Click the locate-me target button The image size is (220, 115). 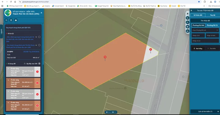(x=187, y=27)
